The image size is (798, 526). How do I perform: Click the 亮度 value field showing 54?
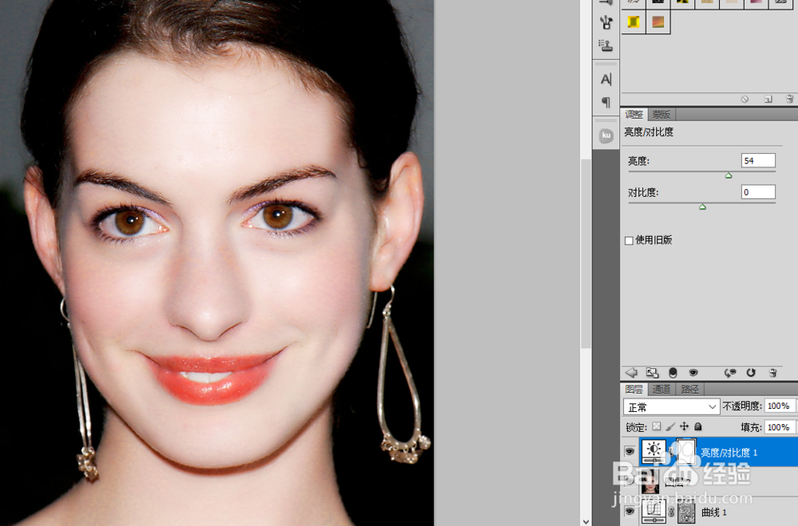[x=758, y=161]
